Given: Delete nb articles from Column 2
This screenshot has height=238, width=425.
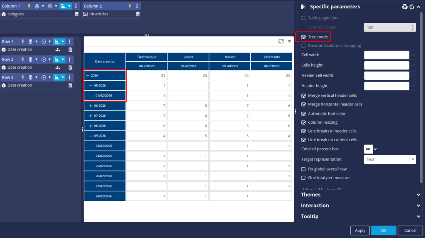Looking at the screenshot, I should (x=138, y=14).
